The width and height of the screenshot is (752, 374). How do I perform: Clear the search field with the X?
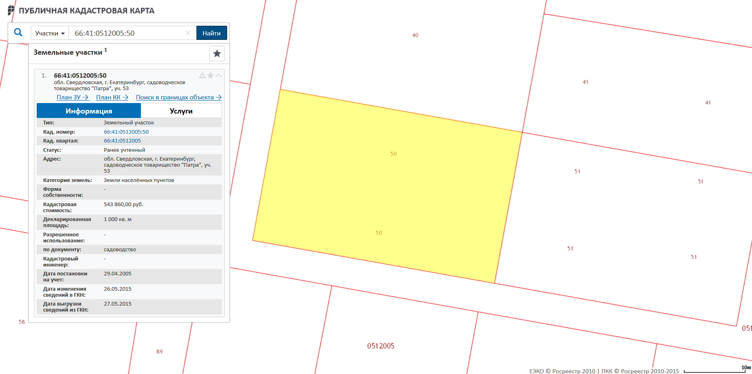pos(188,33)
